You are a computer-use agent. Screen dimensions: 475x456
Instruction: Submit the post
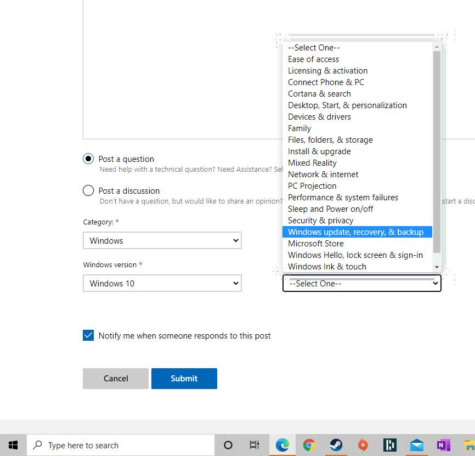(184, 379)
